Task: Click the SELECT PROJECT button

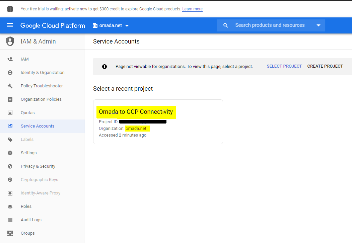Action: pyautogui.click(x=284, y=66)
